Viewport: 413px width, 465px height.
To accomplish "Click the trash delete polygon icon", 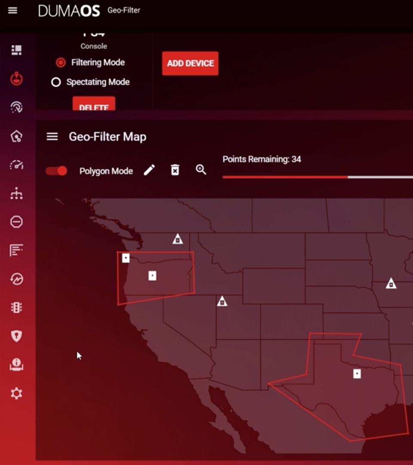I will coord(175,170).
